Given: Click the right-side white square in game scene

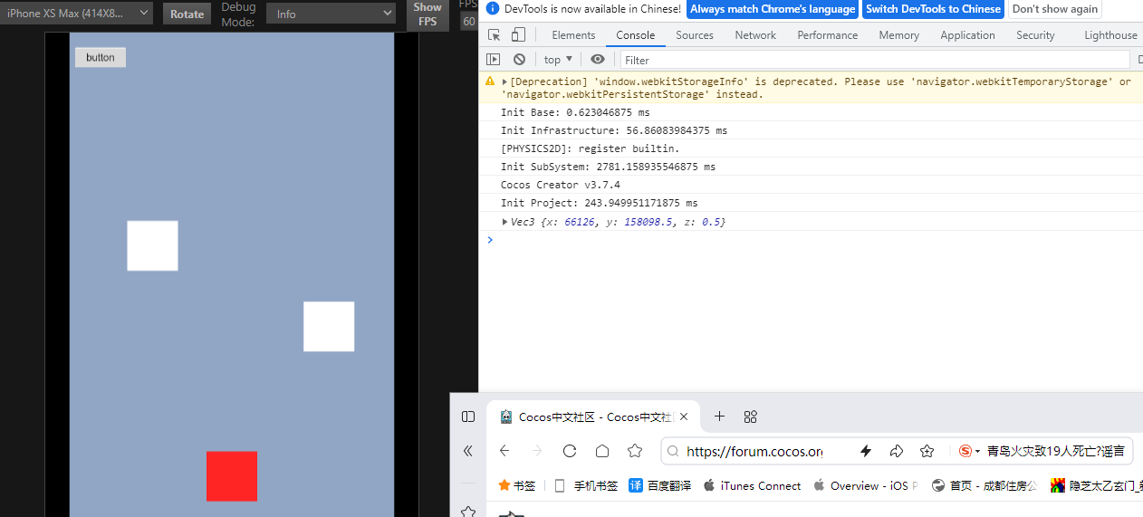Looking at the screenshot, I should tap(329, 327).
